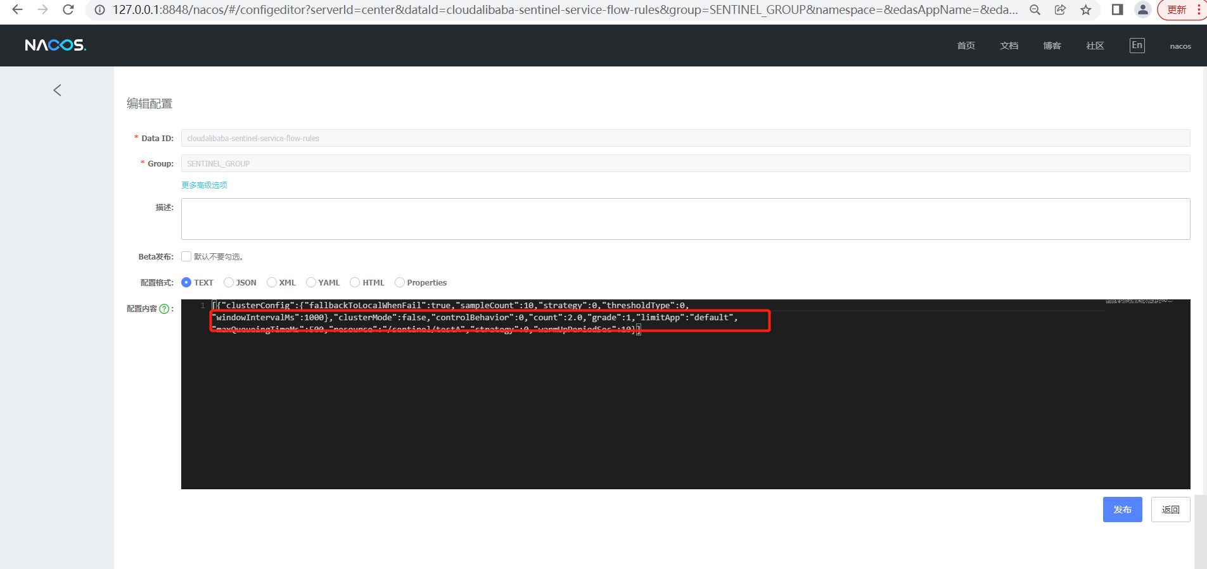Click the site information icon in address bar
The height and width of the screenshot is (569, 1207).
pyautogui.click(x=99, y=10)
